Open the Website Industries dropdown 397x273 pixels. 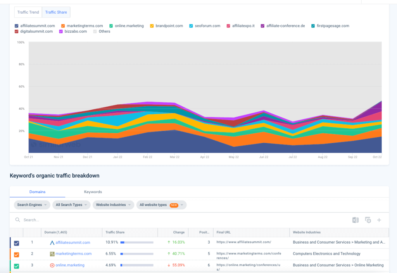(113, 205)
